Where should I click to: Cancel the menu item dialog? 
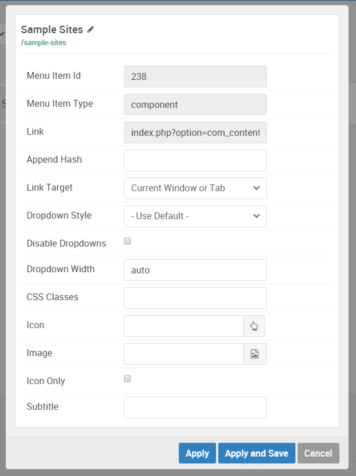(x=318, y=453)
